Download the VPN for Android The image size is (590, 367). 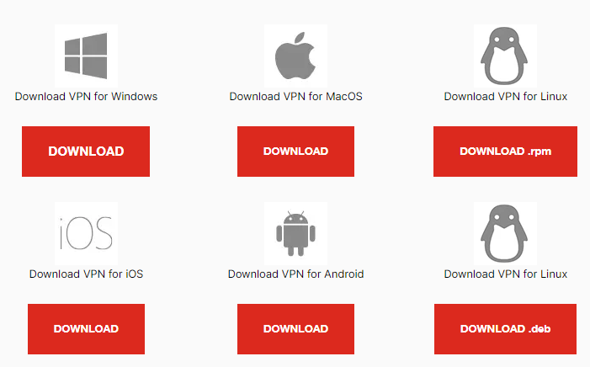pyautogui.click(x=295, y=329)
